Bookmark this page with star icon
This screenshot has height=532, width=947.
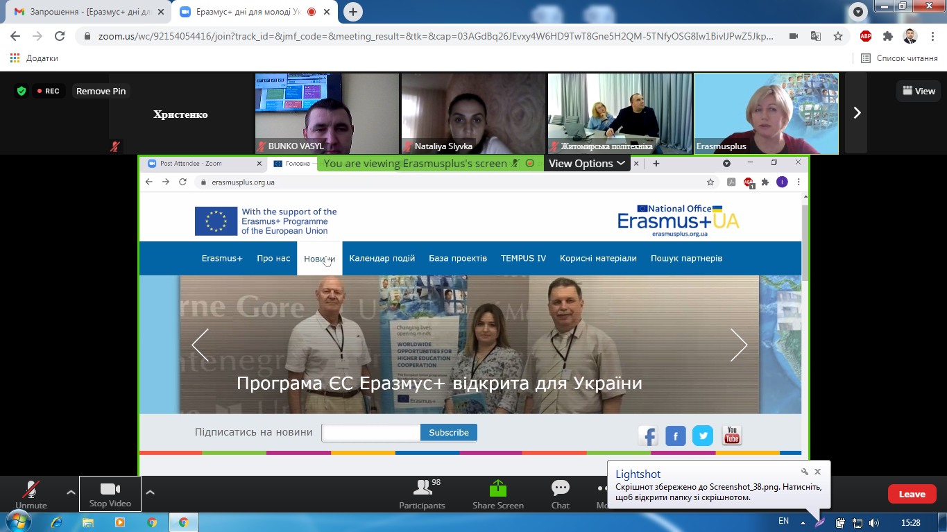(x=838, y=36)
